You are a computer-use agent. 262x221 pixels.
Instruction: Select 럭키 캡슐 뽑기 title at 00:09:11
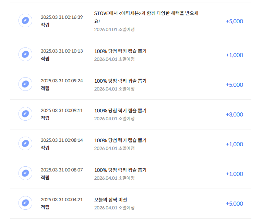point(120,111)
